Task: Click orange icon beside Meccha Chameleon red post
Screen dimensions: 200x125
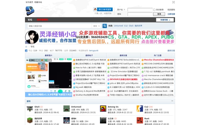Action: [x=142, y=60]
